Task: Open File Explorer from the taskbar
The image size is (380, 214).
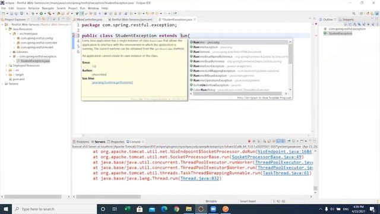Action: click(x=189, y=209)
